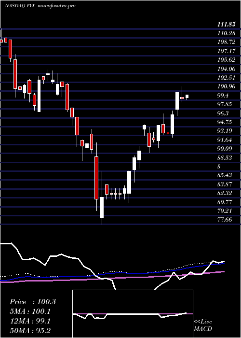Click inside the MACD inset chart box
Image resolution: width=241 pixels, height=338 pixels.
(133, 314)
